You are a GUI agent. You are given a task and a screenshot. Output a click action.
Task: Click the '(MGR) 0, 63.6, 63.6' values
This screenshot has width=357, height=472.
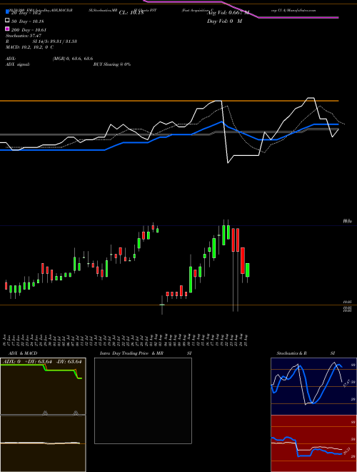click(x=73, y=59)
